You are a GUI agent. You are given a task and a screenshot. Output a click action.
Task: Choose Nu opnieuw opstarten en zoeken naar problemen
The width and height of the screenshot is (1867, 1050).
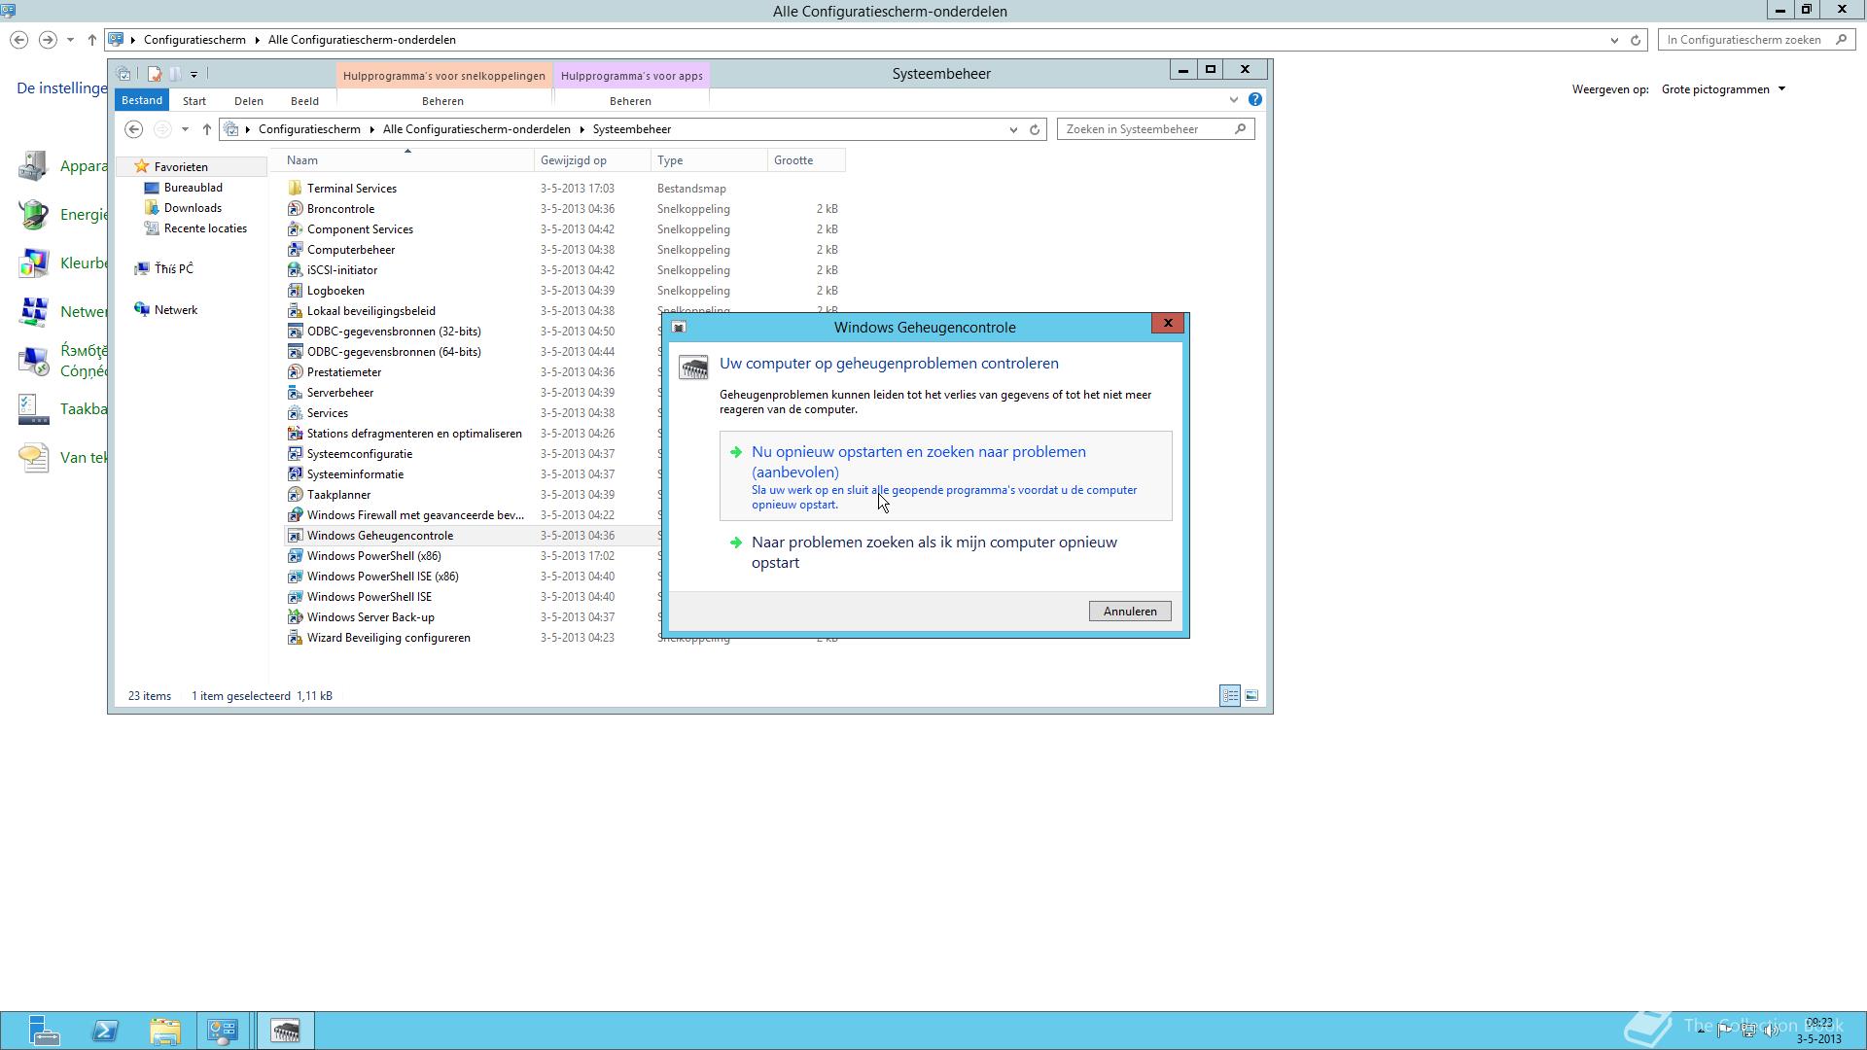[x=945, y=476]
